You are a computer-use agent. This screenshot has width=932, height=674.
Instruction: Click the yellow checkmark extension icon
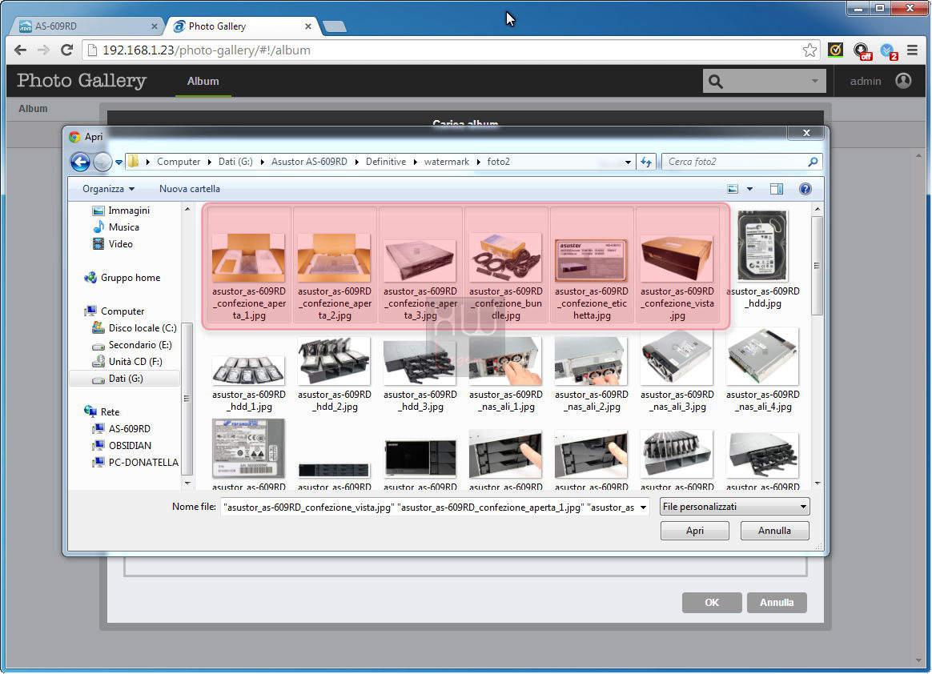coord(835,50)
